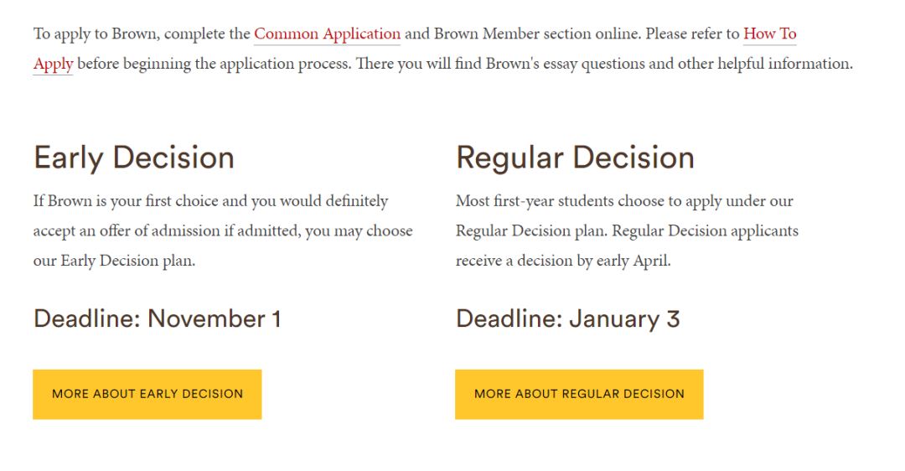
Task: Open More About Early Decision button
Action: tap(147, 394)
